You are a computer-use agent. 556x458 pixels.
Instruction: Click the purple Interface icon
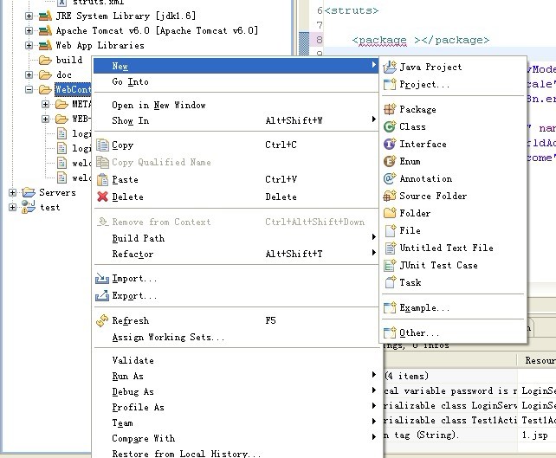pos(390,144)
